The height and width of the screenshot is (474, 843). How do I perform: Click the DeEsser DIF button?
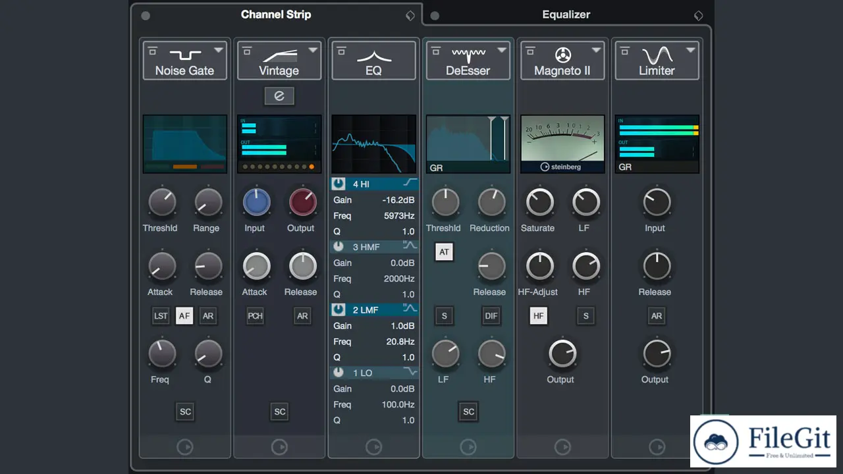point(491,316)
